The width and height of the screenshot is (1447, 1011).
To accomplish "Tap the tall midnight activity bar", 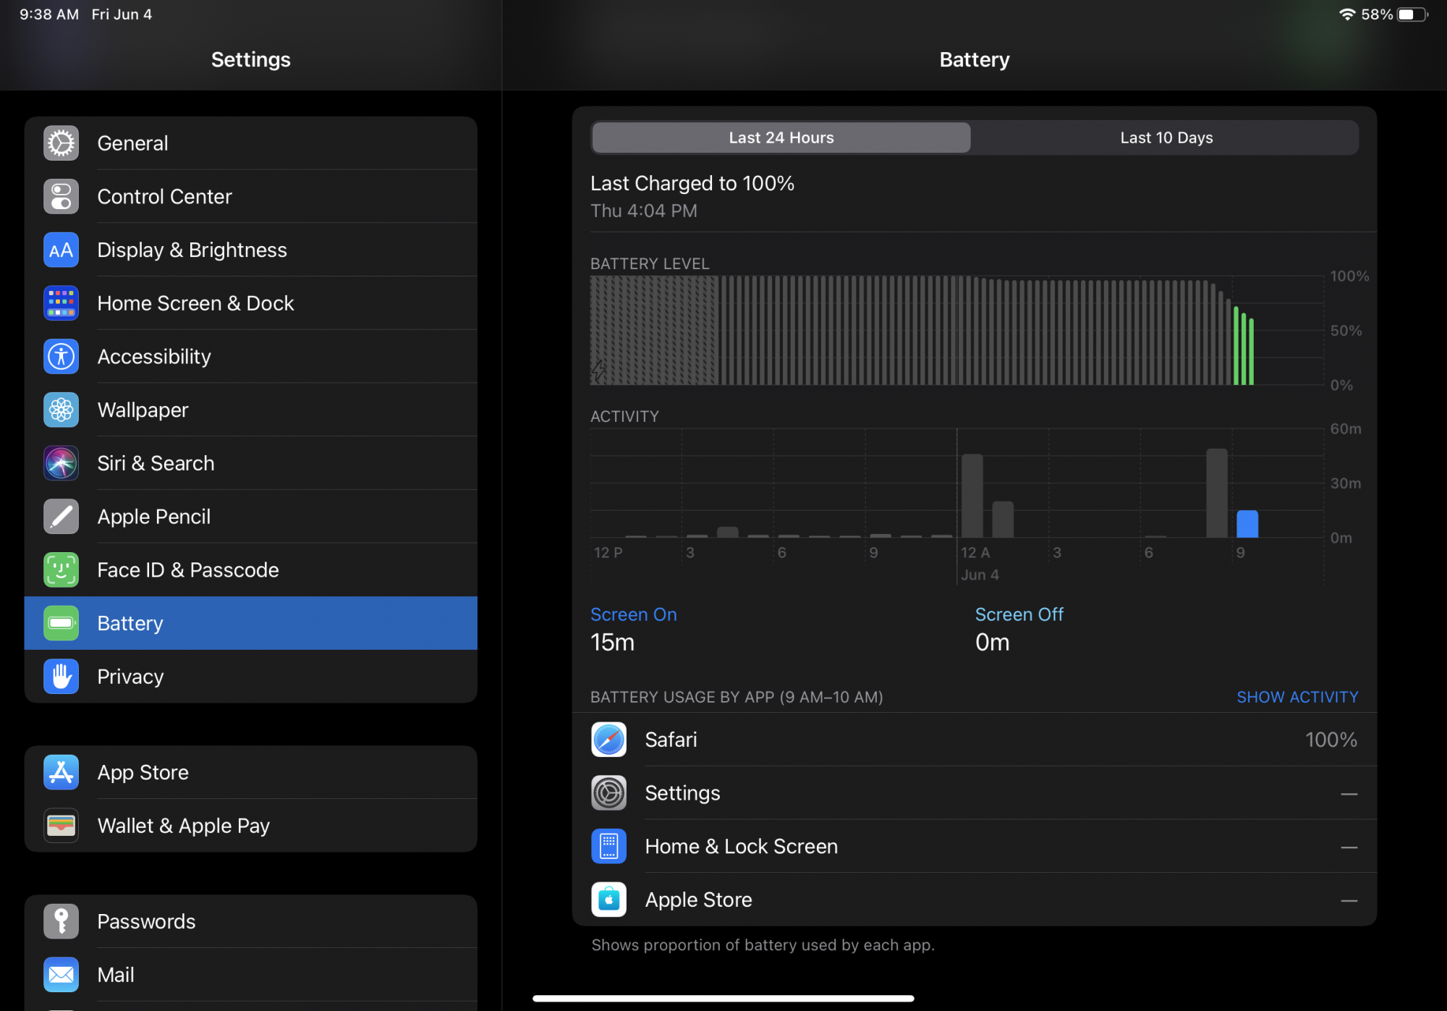I will [972, 496].
